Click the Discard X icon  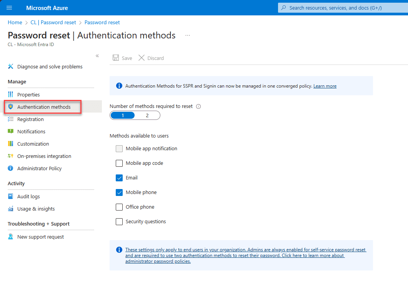(x=142, y=58)
